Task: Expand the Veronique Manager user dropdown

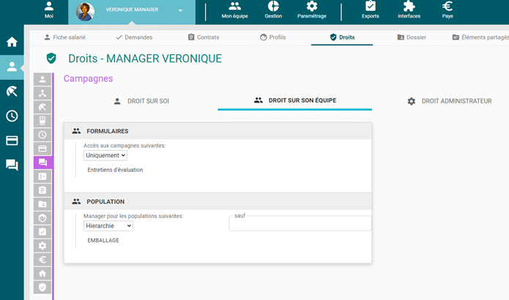Action: [x=180, y=10]
